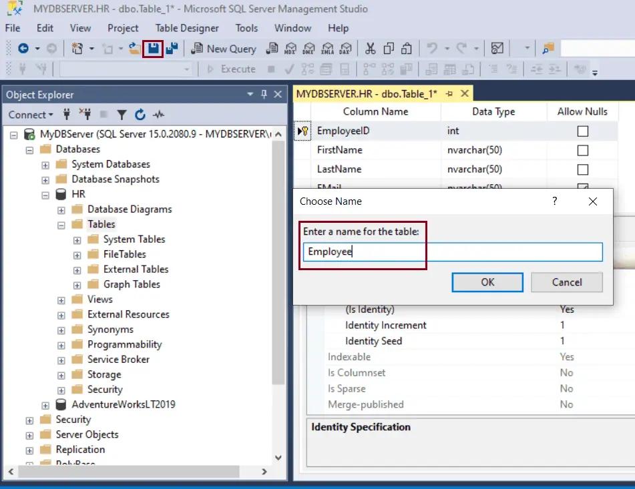
Task: Expand the Views node
Action: pos(61,299)
